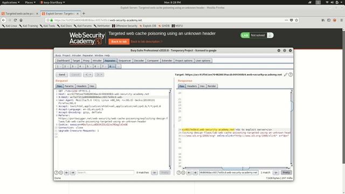The width and height of the screenshot is (345, 194).
Task: Show response Render tab
Action: tap(212, 86)
